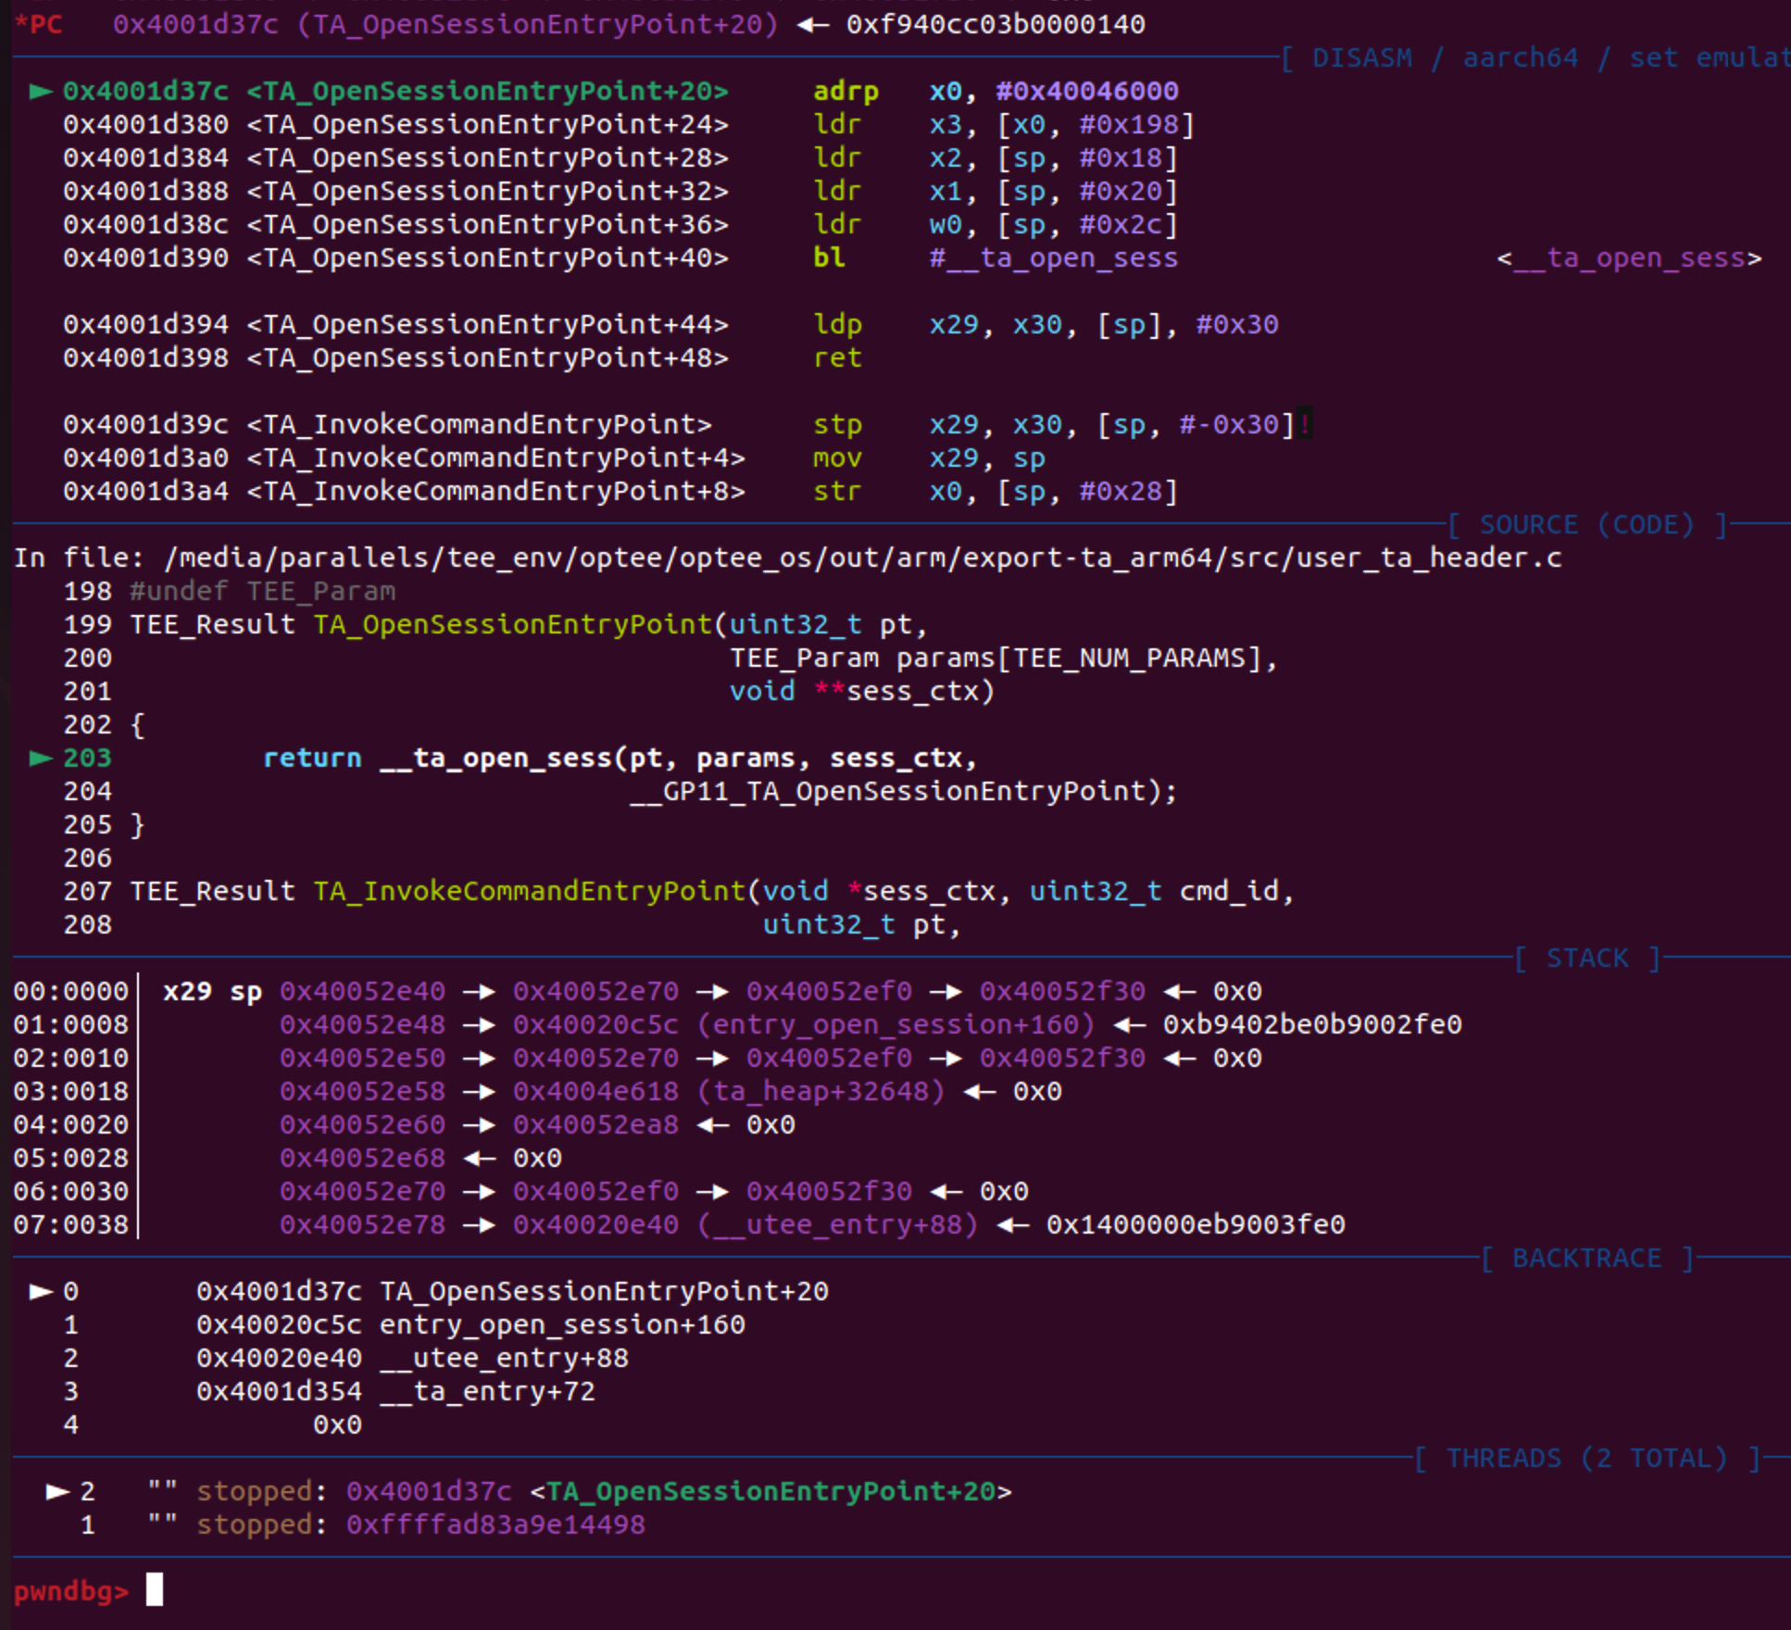Click the *PC register label
The height and width of the screenshot is (1630, 1791).
tap(38, 24)
